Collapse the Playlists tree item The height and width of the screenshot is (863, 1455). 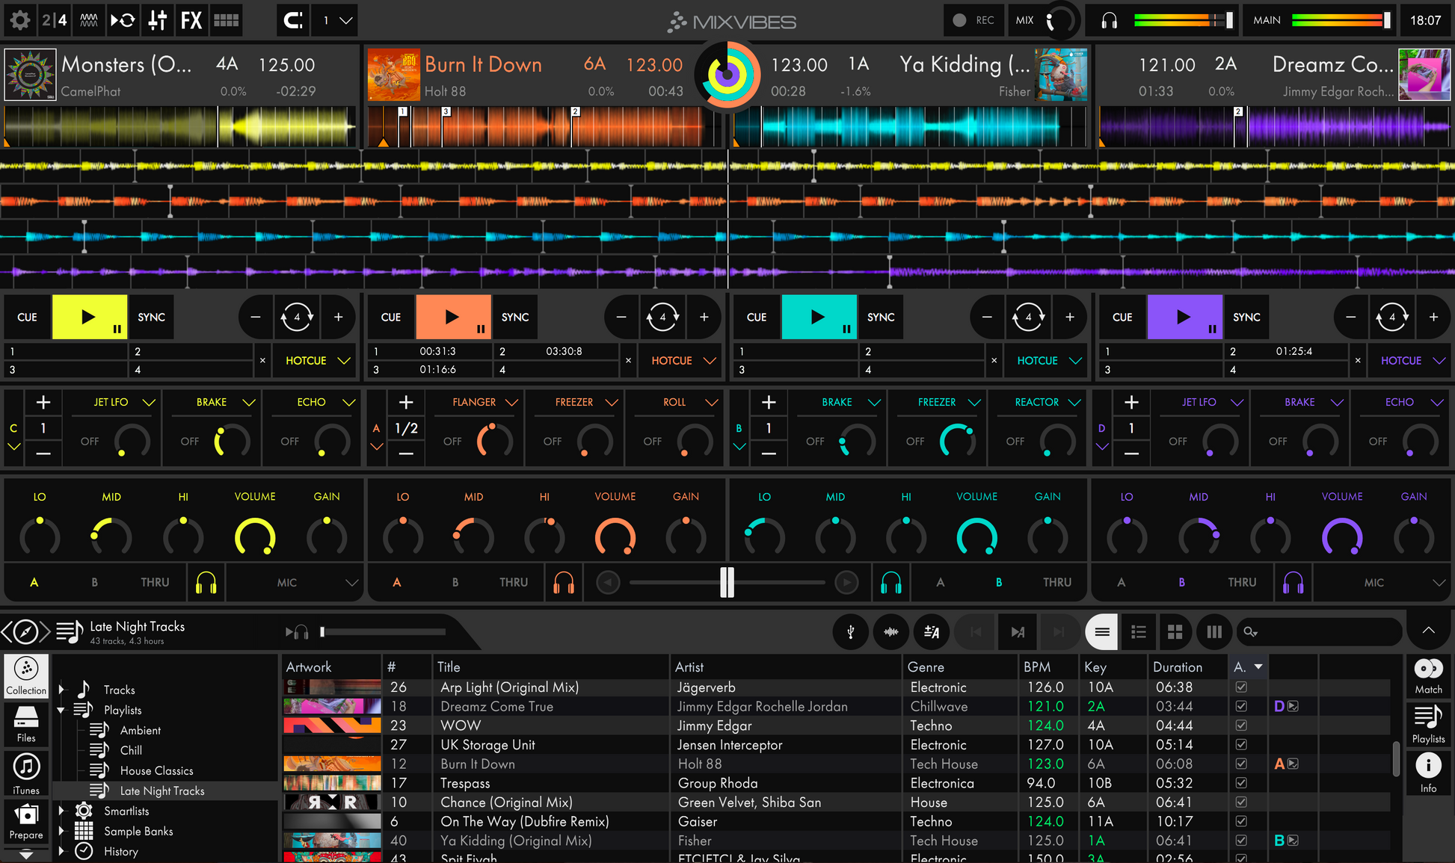pyautogui.click(x=61, y=710)
